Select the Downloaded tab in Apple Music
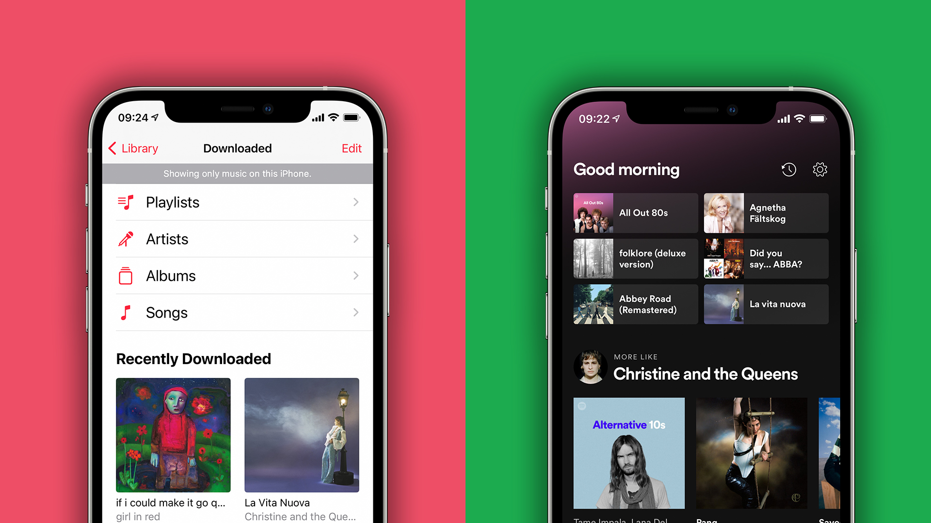 click(237, 148)
